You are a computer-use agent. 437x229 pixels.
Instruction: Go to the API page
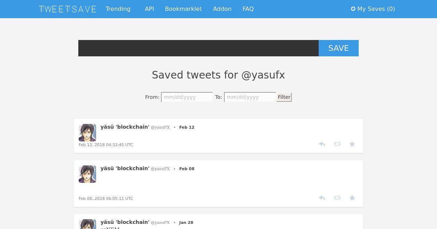click(149, 9)
